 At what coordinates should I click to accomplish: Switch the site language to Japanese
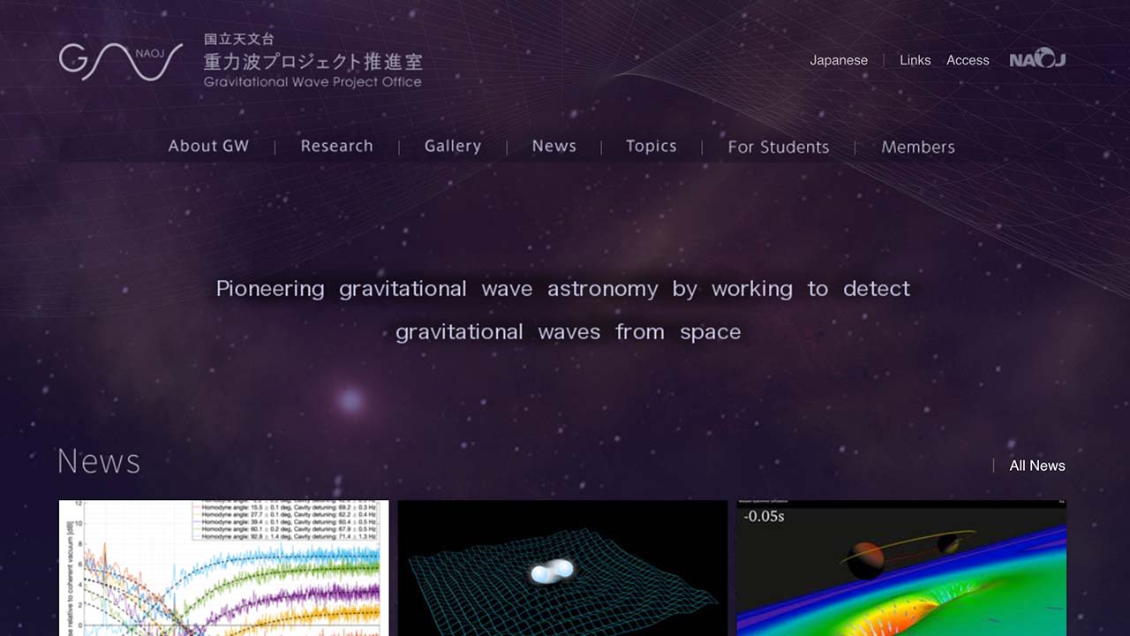pos(838,60)
